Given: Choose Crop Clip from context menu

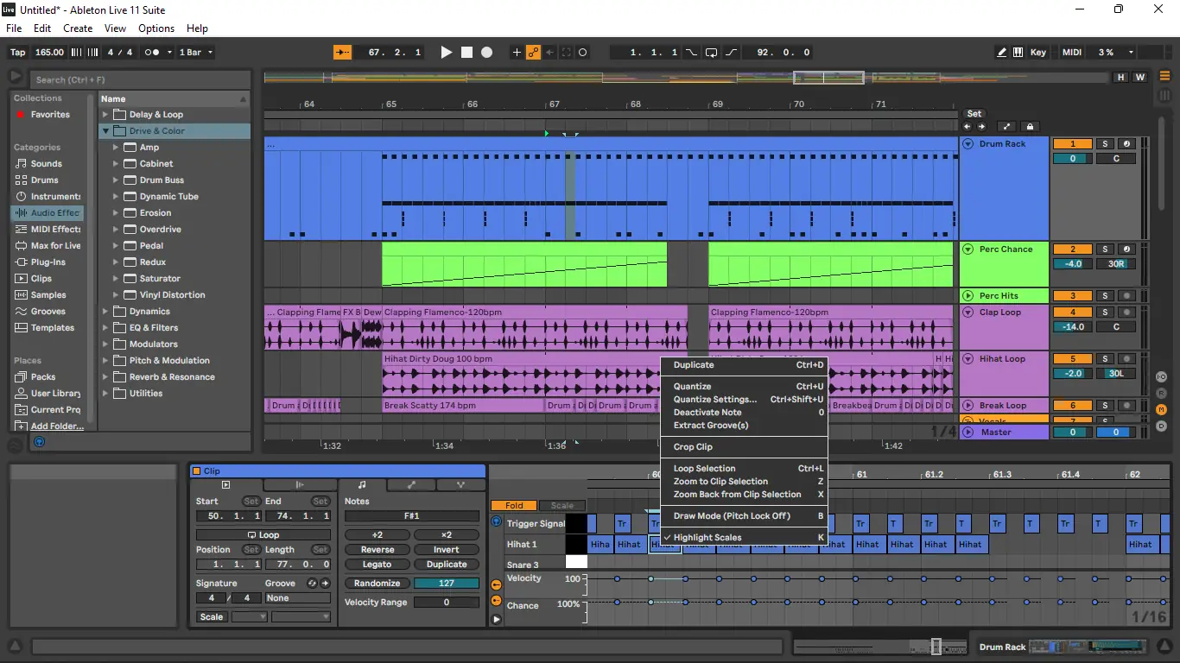Looking at the screenshot, I should click(x=693, y=447).
